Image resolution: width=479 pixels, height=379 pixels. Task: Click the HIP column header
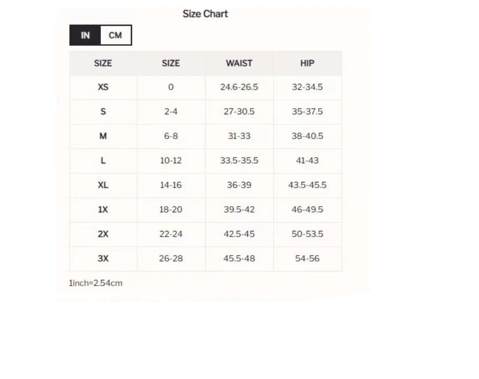coord(307,63)
